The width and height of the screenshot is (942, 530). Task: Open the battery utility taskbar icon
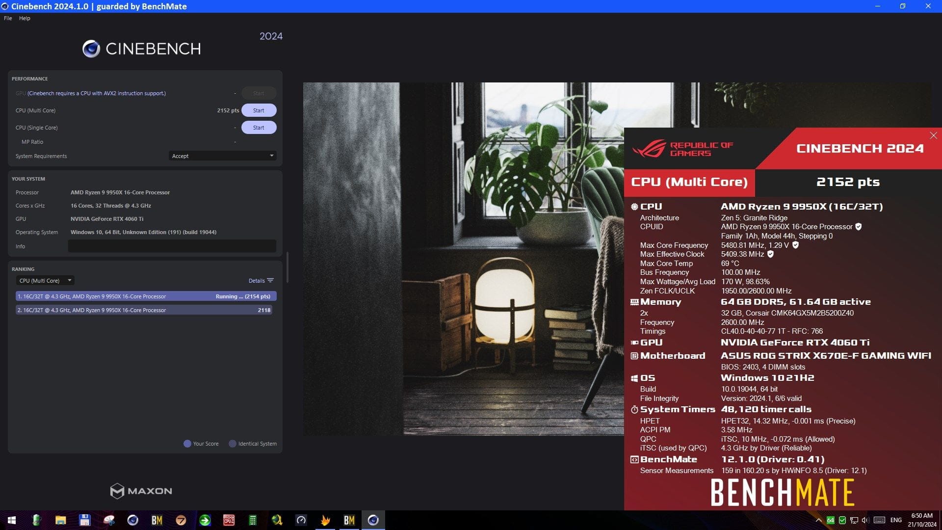(x=36, y=520)
